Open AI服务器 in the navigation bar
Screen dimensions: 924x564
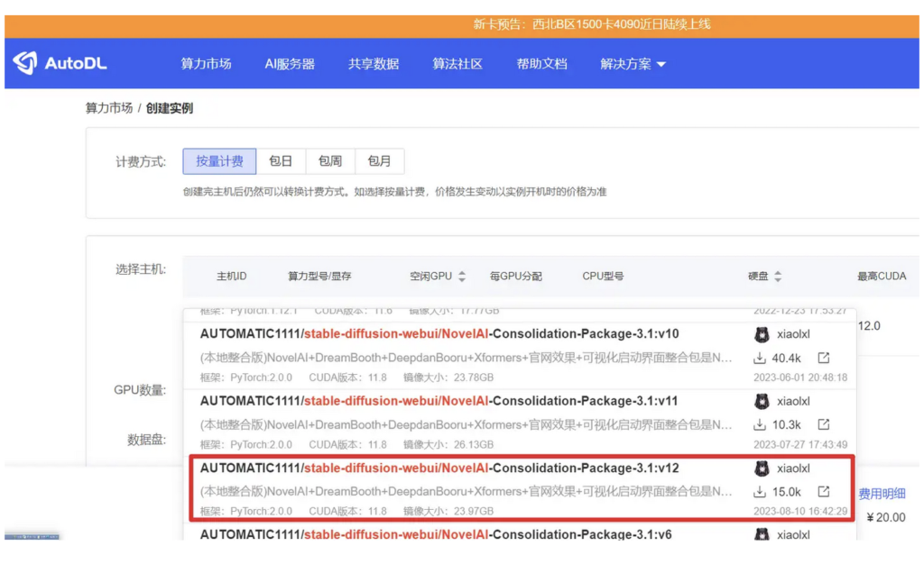pos(290,64)
